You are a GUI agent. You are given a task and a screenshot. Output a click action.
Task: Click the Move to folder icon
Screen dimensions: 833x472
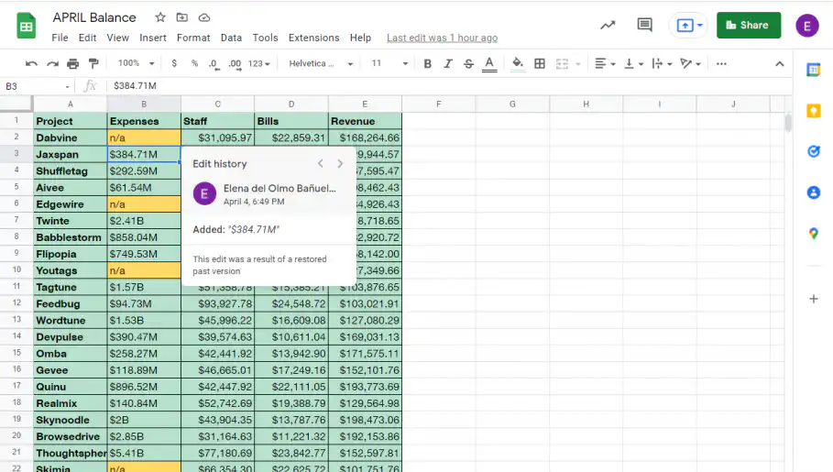tap(182, 17)
